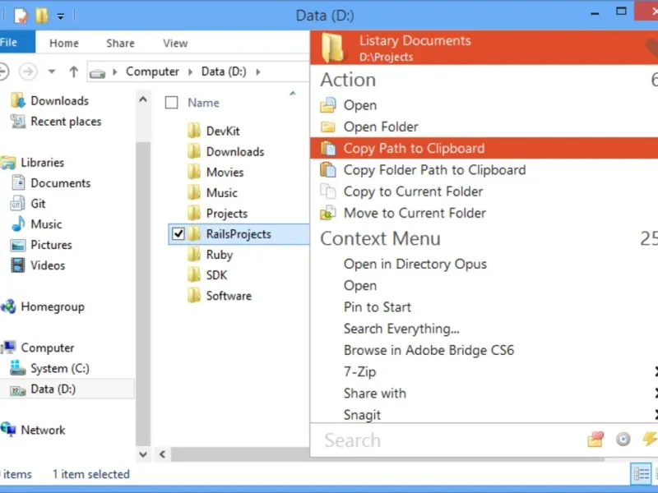Image resolution: width=658 pixels, height=493 pixels.
Task: Expand the chevron before Computer in address bar
Action: (x=114, y=72)
